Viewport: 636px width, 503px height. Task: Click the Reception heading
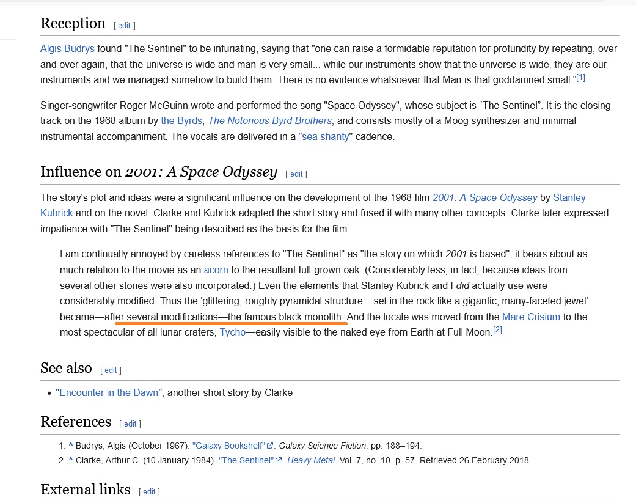[73, 23]
